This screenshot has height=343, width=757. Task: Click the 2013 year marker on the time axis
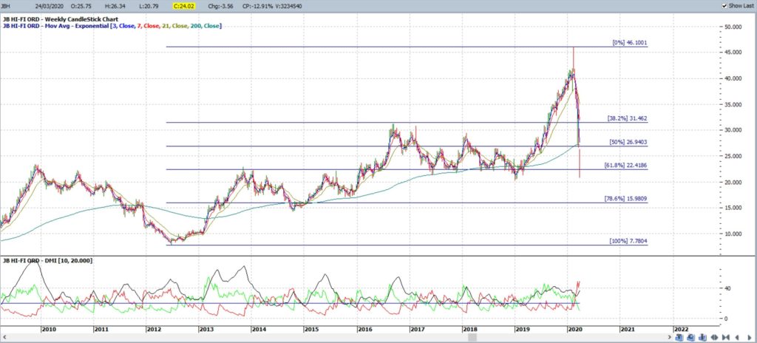206,329
